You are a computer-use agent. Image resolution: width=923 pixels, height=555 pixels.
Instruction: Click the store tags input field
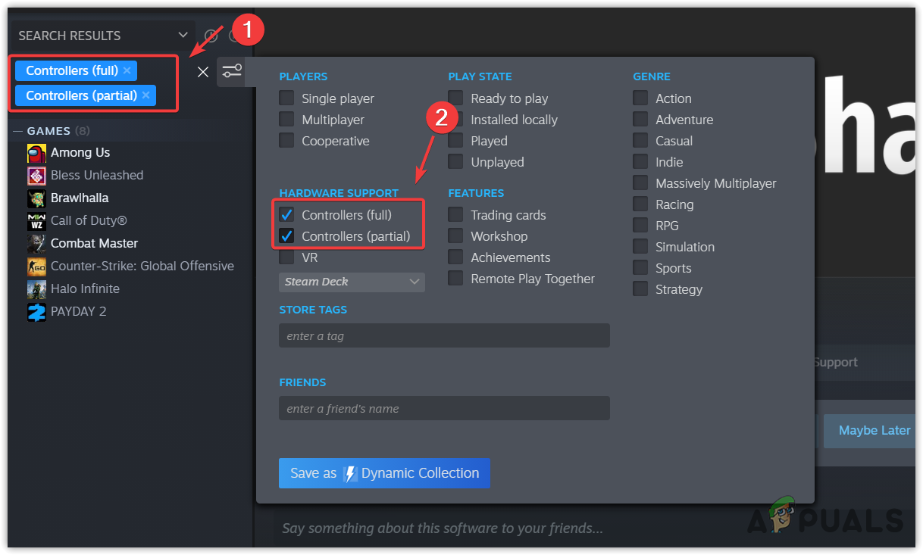click(x=444, y=335)
